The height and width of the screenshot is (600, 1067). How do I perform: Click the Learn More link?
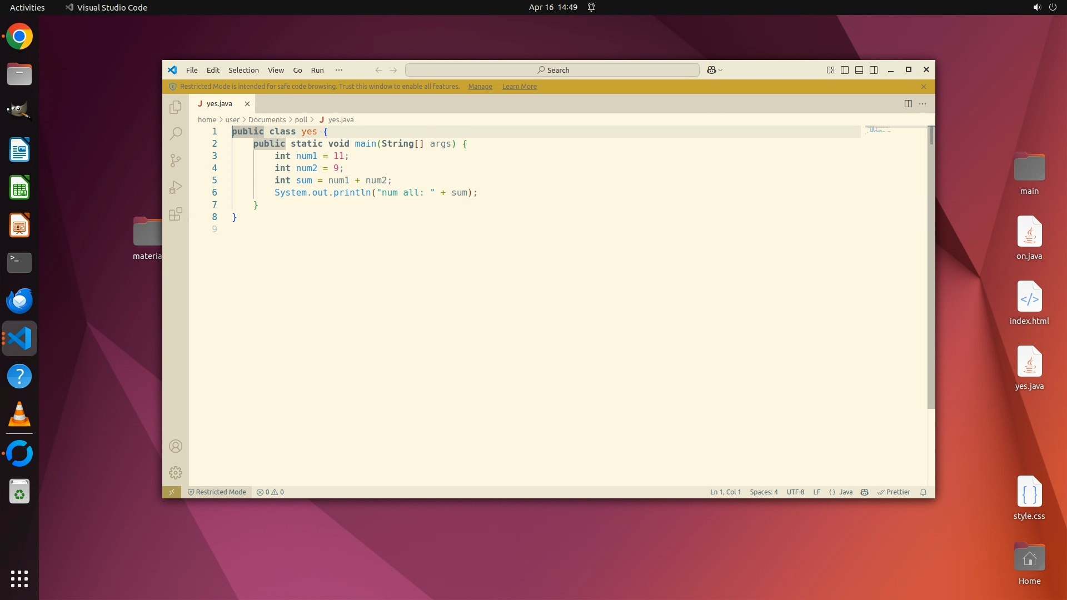(x=519, y=87)
